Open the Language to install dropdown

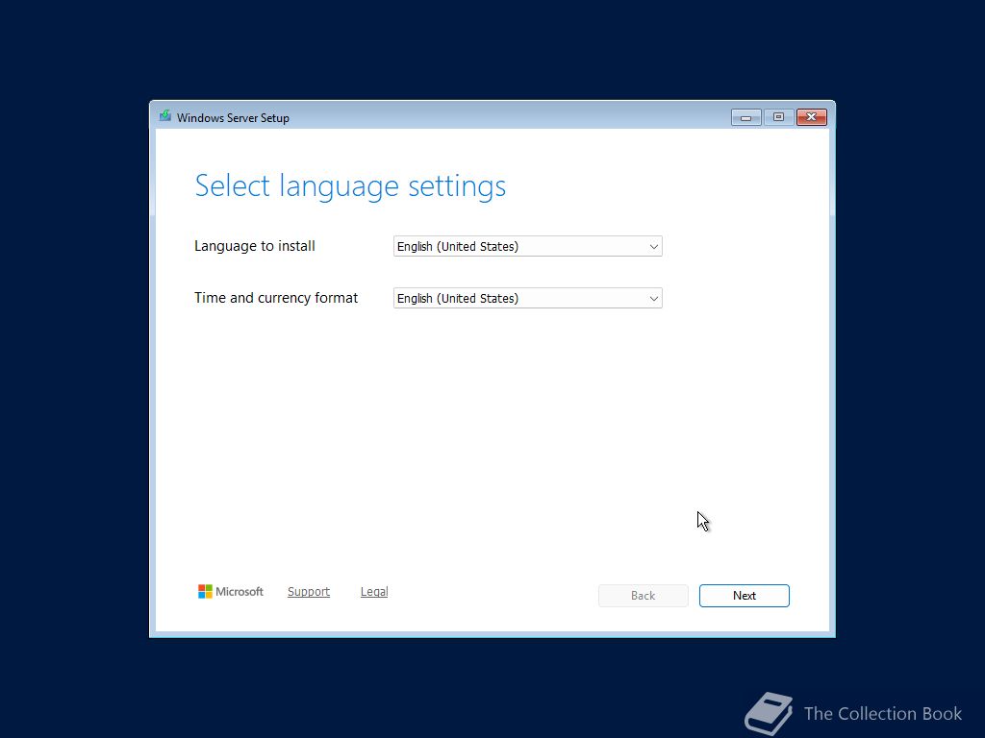tap(528, 246)
